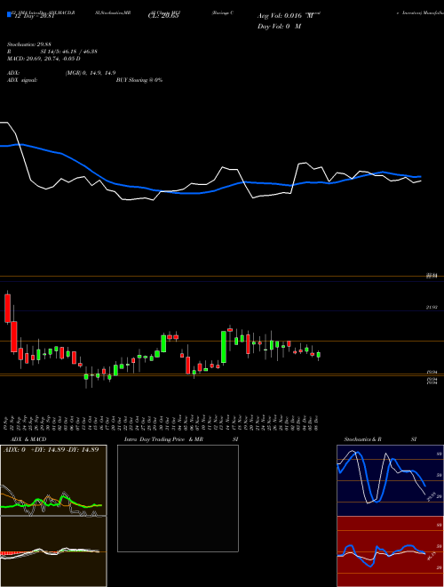Screen dimensions: 444x587
Task: Click the 'Day Vol: 0 M' value
Action: [279, 27]
